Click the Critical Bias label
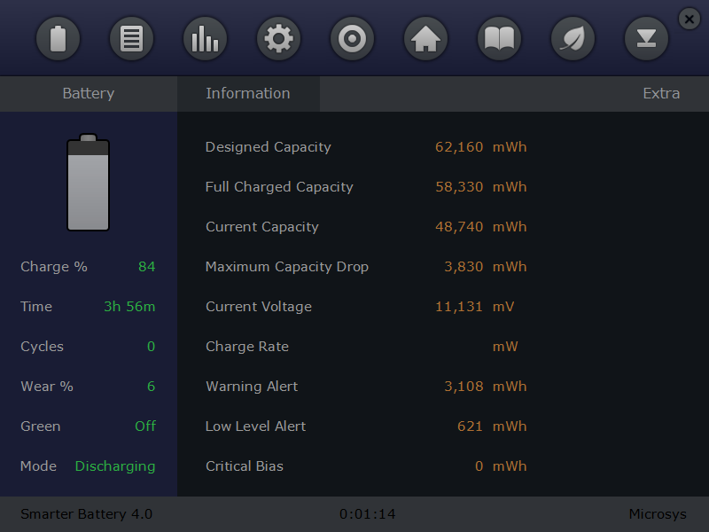 click(245, 466)
